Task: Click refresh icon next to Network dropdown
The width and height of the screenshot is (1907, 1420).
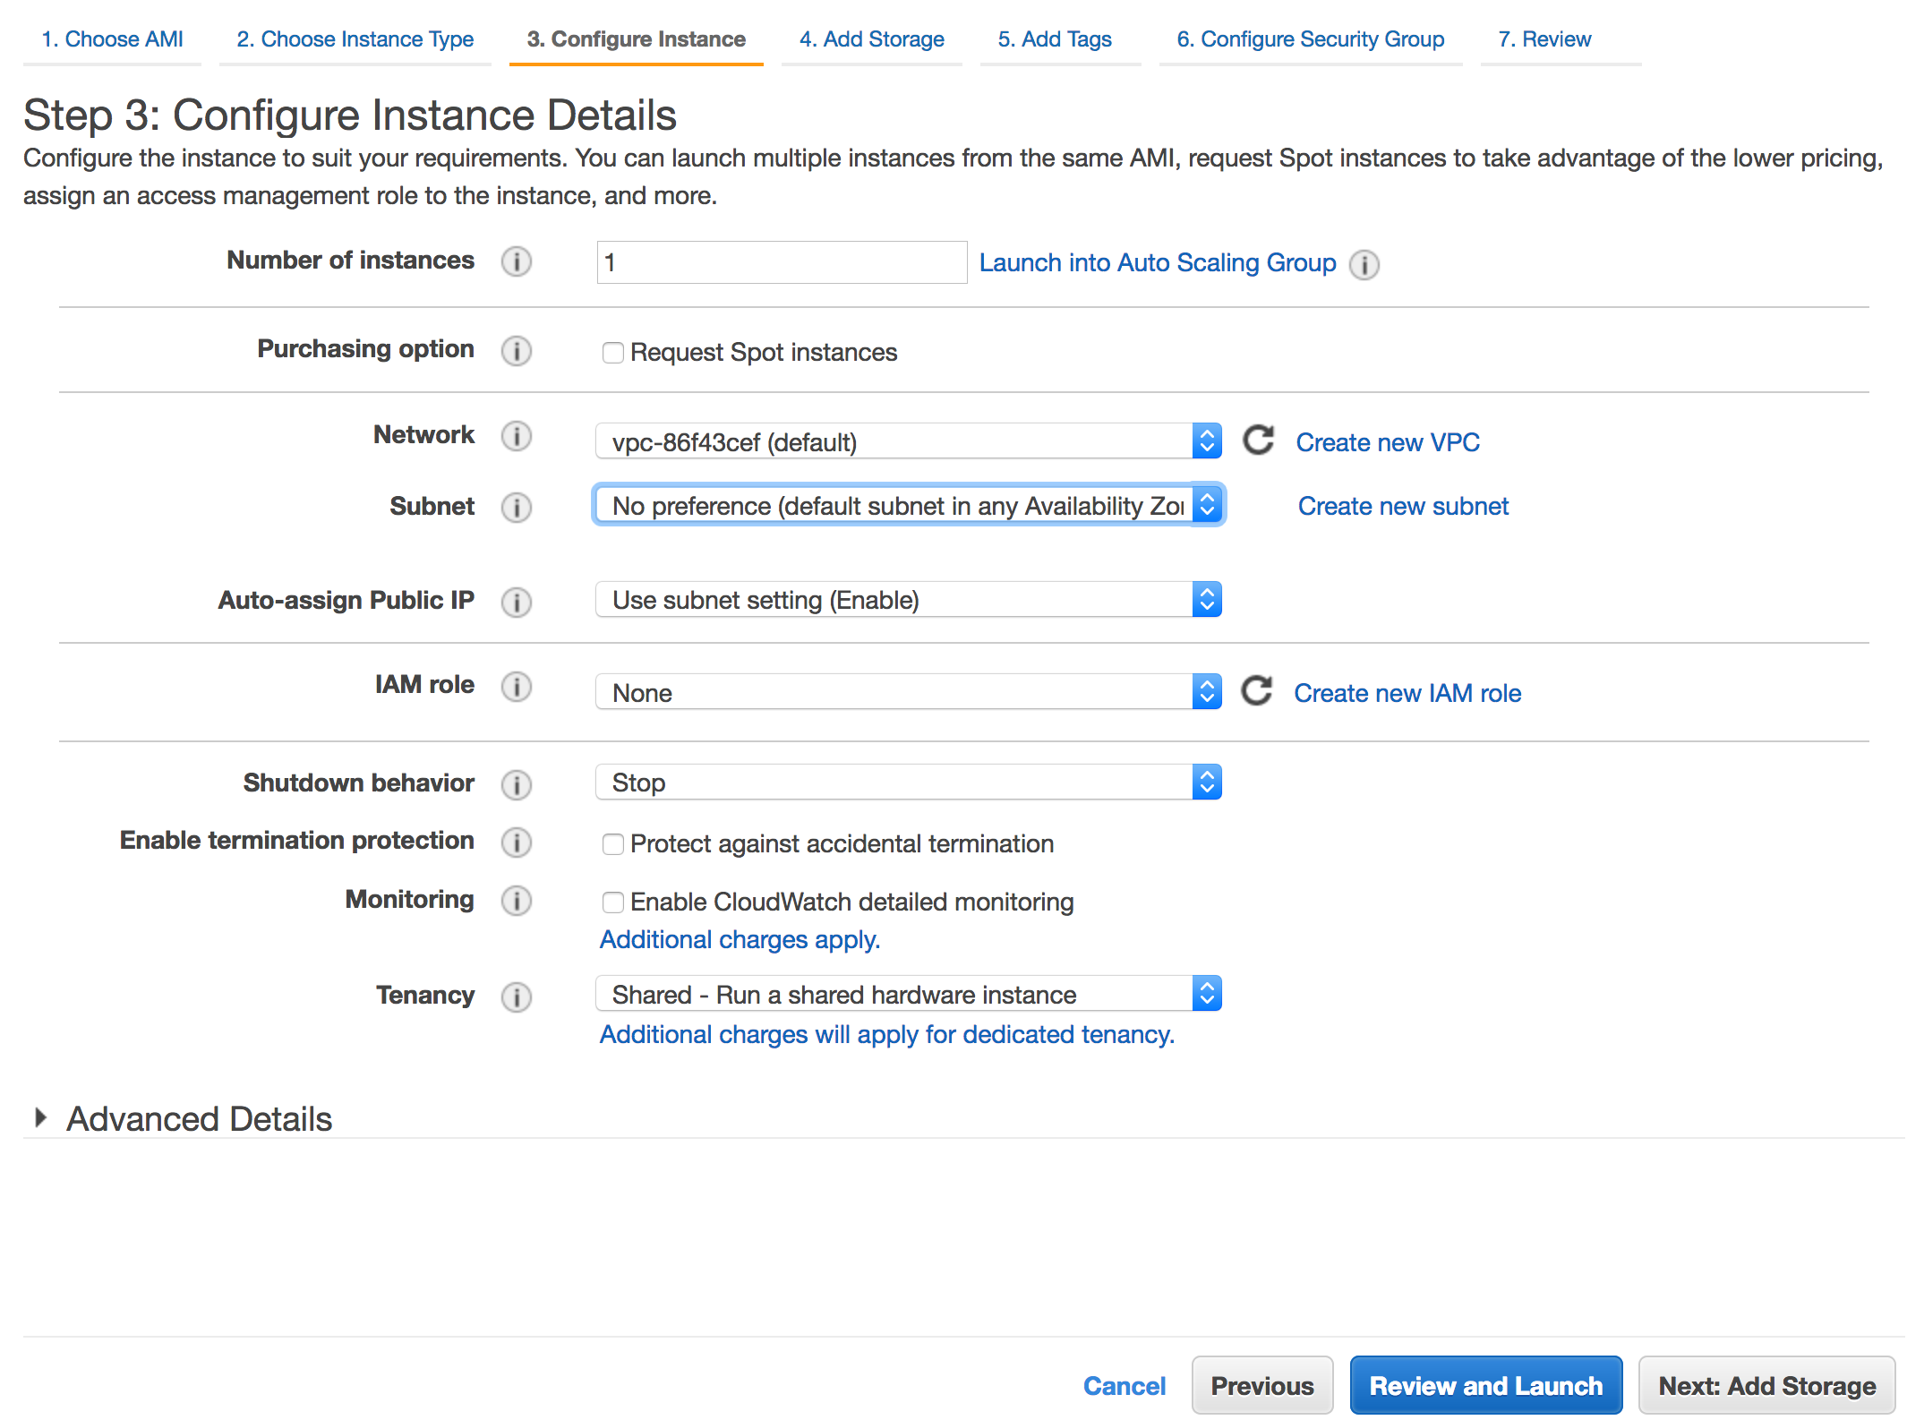Action: [x=1258, y=441]
